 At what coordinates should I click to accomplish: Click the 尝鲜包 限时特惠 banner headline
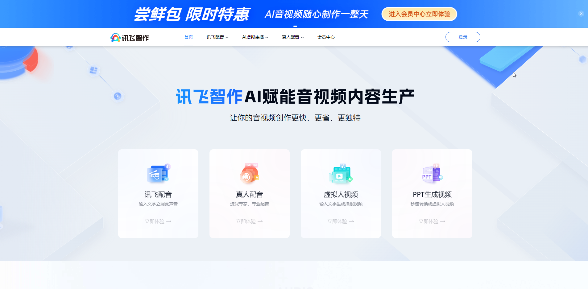(192, 14)
